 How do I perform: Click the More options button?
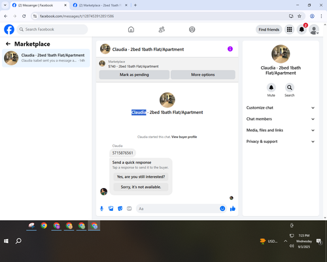click(203, 75)
